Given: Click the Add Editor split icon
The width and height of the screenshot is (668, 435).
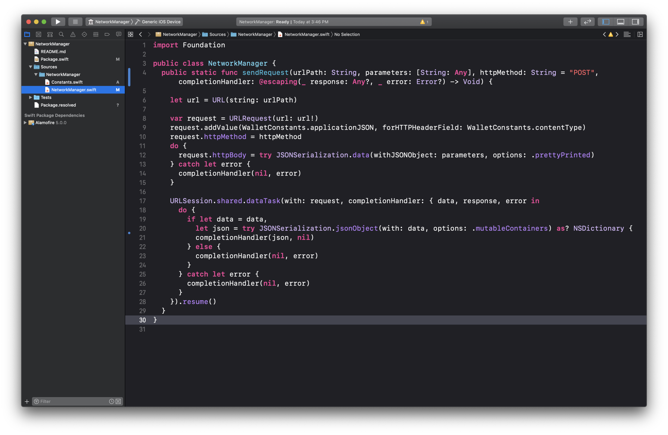Looking at the screenshot, I should pyautogui.click(x=640, y=34).
